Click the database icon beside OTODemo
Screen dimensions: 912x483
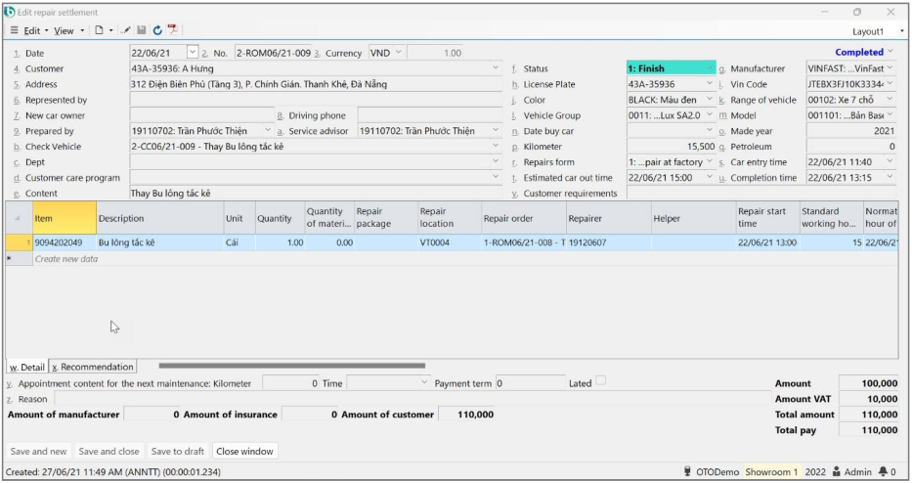click(687, 471)
